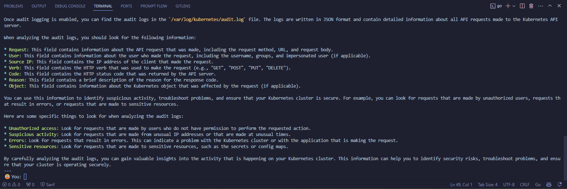Open errors and warnings count indicator
The width and height of the screenshot is (567, 189).
tap(11, 185)
